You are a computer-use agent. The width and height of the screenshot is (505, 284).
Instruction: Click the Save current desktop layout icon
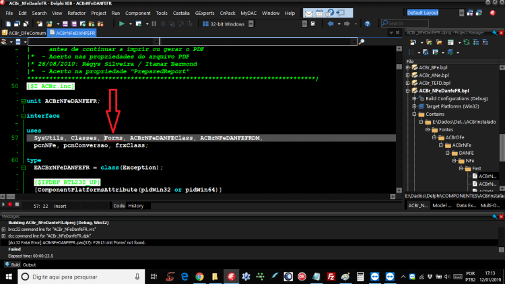tap(470, 13)
